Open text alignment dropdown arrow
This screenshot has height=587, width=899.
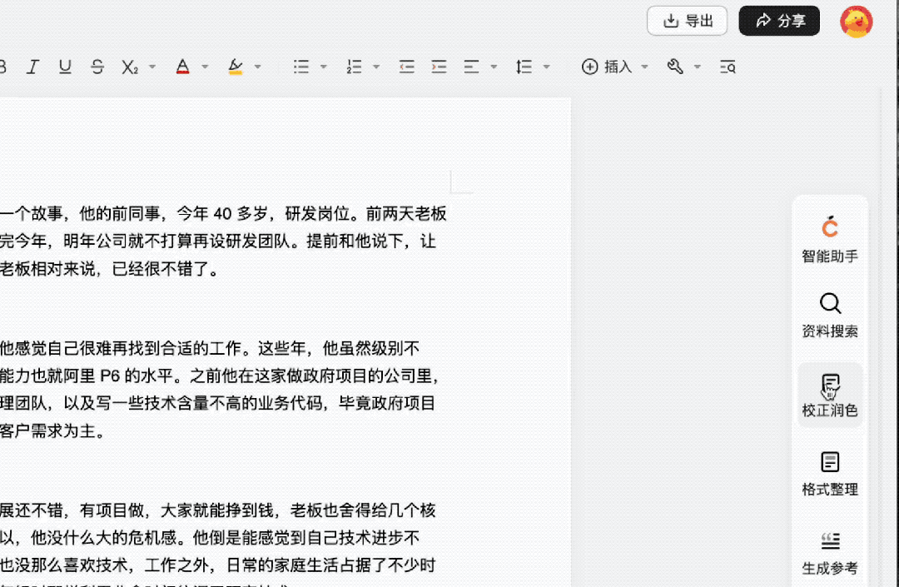coord(494,67)
